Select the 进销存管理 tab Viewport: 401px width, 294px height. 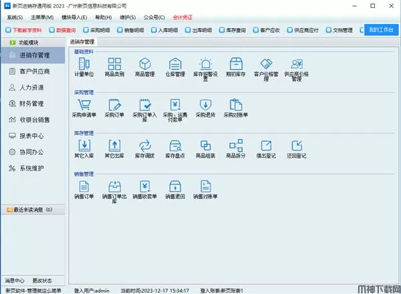tap(82, 42)
